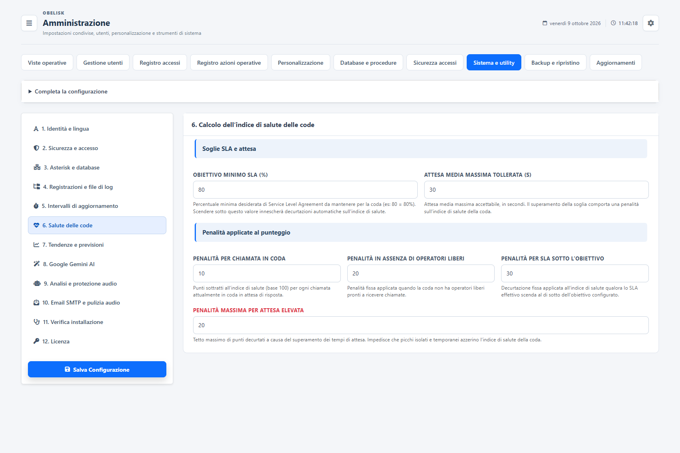Image resolution: width=680 pixels, height=453 pixels.
Task: Click the chart icon of Tendenze e previsioni
Action: [x=36, y=245]
